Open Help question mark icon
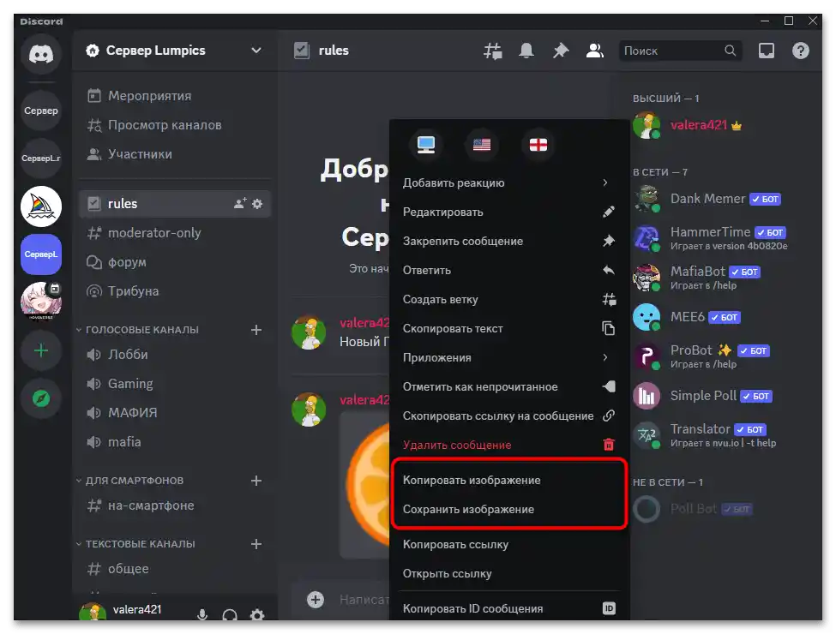Image resolution: width=836 pixels, height=634 pixels. coord(800,51)
